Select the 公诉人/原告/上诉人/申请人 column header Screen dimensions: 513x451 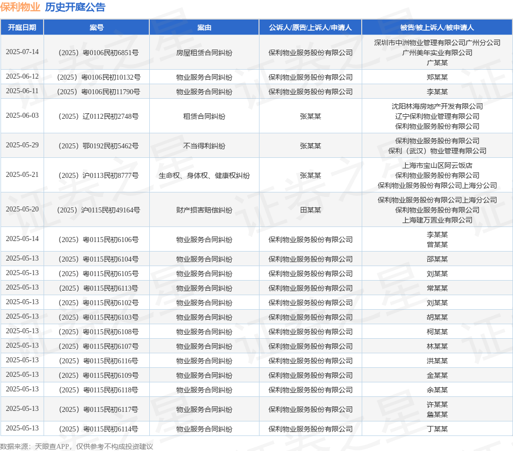[310, 28]
